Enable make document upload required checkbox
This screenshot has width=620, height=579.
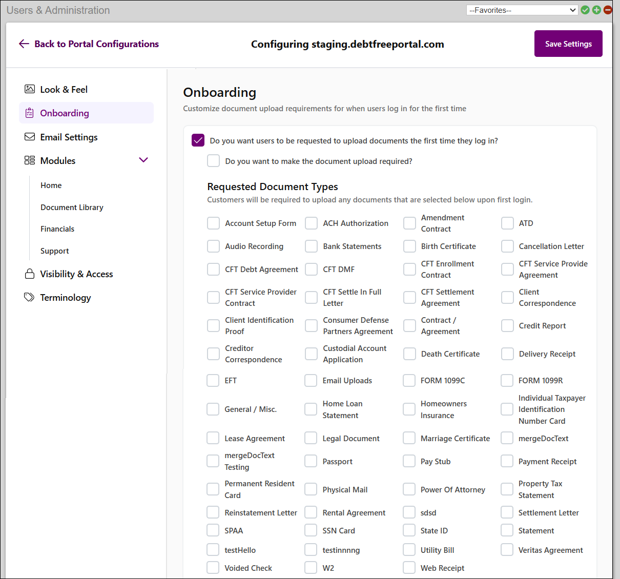click(x=214, y=161)
